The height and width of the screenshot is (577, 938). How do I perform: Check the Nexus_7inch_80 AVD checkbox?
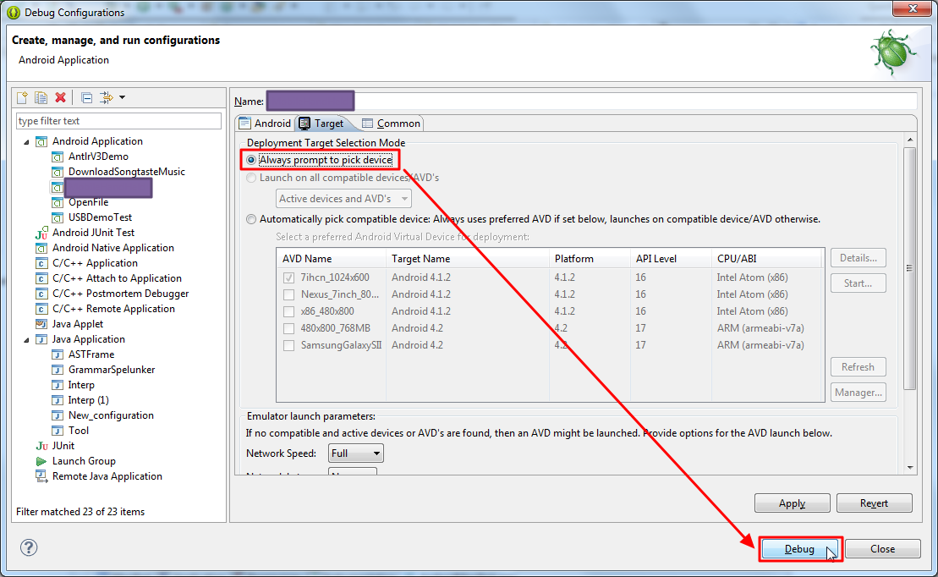(x=289, y=294)
